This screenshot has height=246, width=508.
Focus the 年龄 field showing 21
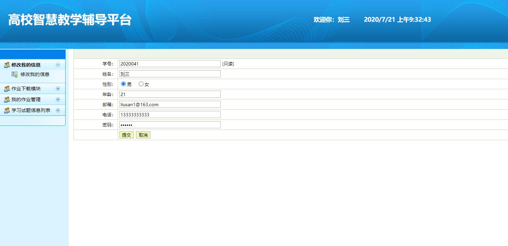pyautogui.click(x=170, y=94)
